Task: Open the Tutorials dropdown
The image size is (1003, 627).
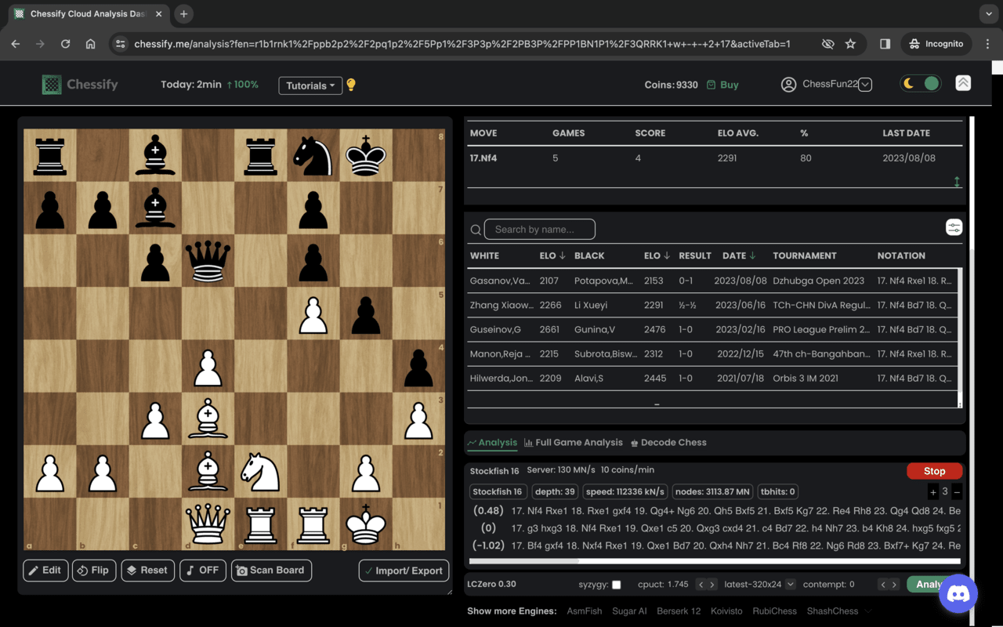Action: click(x=310, y=85)
